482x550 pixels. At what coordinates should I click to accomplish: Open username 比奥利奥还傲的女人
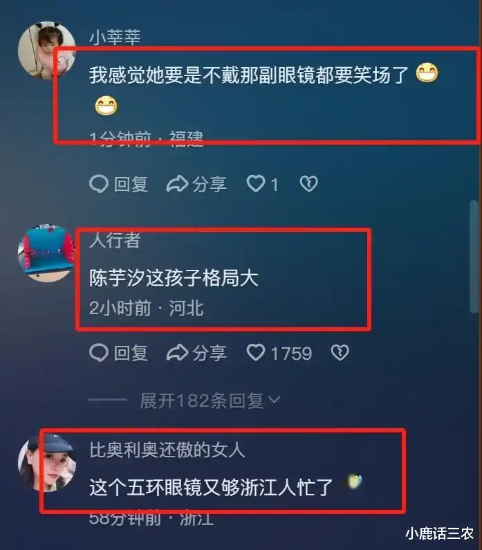[167, 450]
